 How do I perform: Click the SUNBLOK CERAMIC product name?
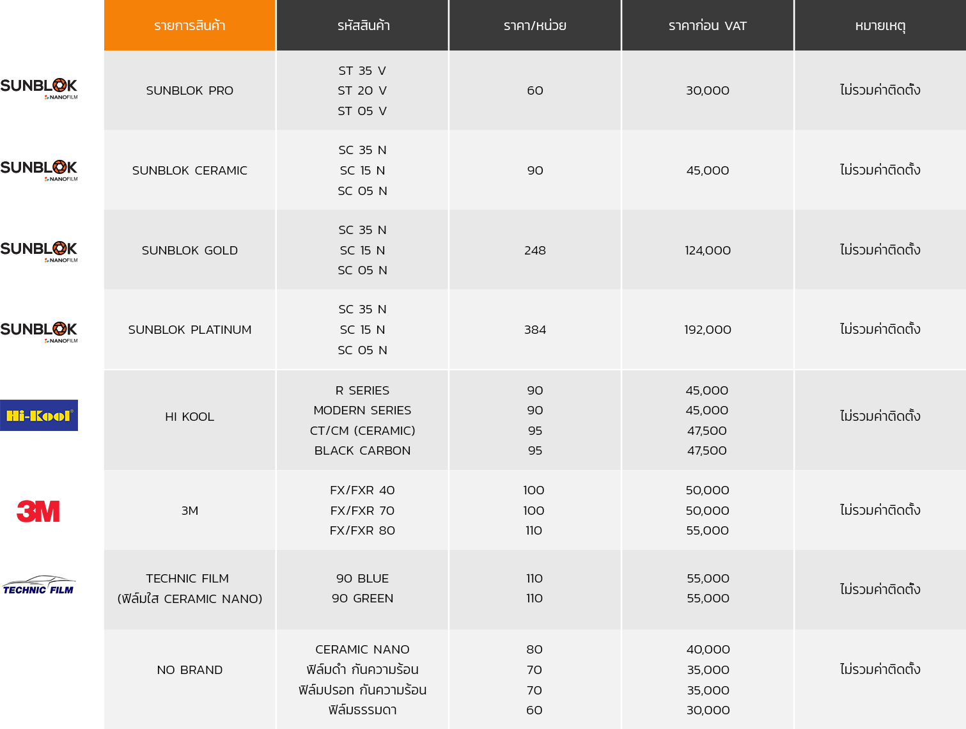pos(190,171)
